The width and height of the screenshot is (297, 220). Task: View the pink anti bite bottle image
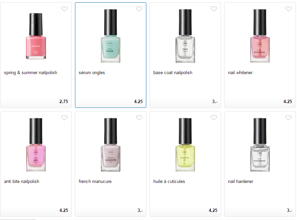coord(36,145)
